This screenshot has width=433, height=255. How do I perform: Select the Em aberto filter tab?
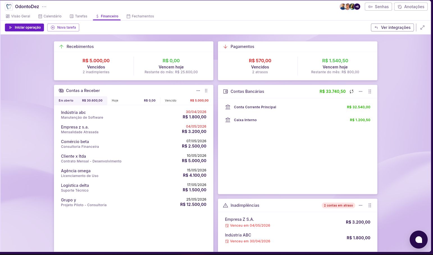81,100
